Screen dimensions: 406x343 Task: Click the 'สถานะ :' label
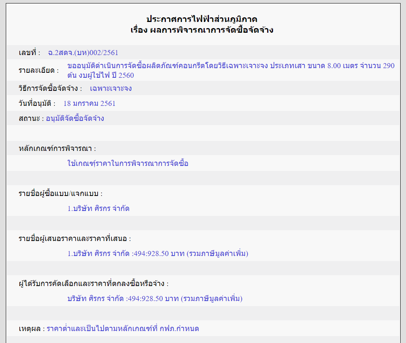coord(31,119)
